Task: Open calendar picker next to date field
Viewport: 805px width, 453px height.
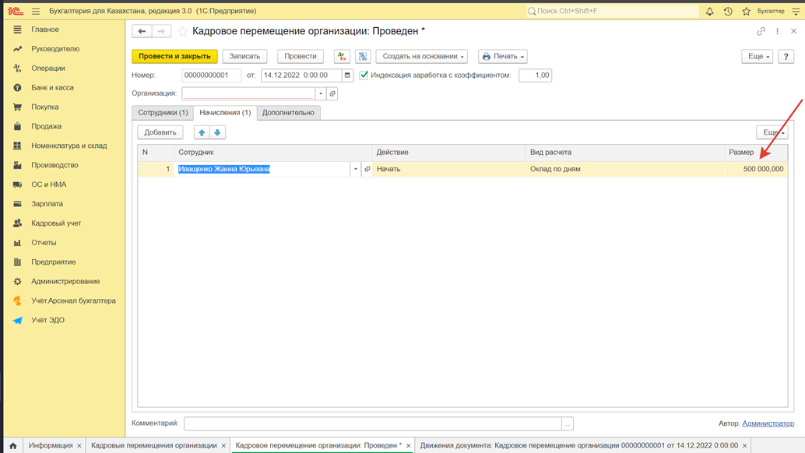Action: coord(347,75)
